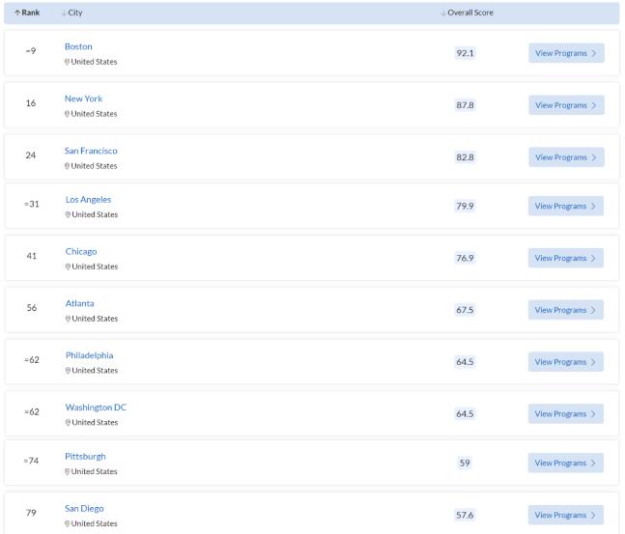625x534 pixels.
Task: Sort table by Rank column header
Action: click(x=26, y=13)
